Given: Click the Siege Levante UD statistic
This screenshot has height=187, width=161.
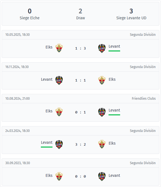Looking at the screenshot, I should 131,14.
